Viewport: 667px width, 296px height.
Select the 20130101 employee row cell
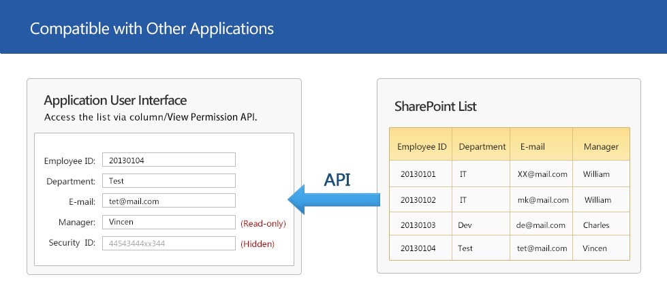click(x=418, y=174)
